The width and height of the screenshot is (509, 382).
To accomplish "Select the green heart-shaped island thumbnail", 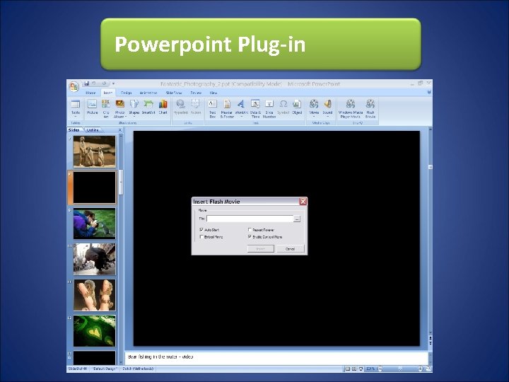I will [94, 330].
